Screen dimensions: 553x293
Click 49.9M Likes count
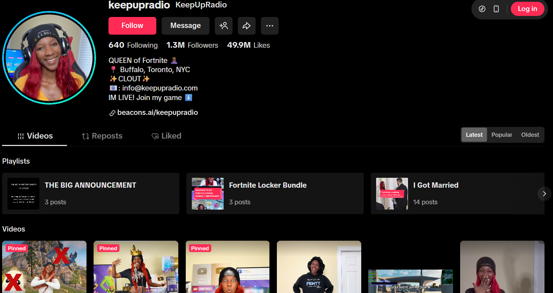[248, 45]
